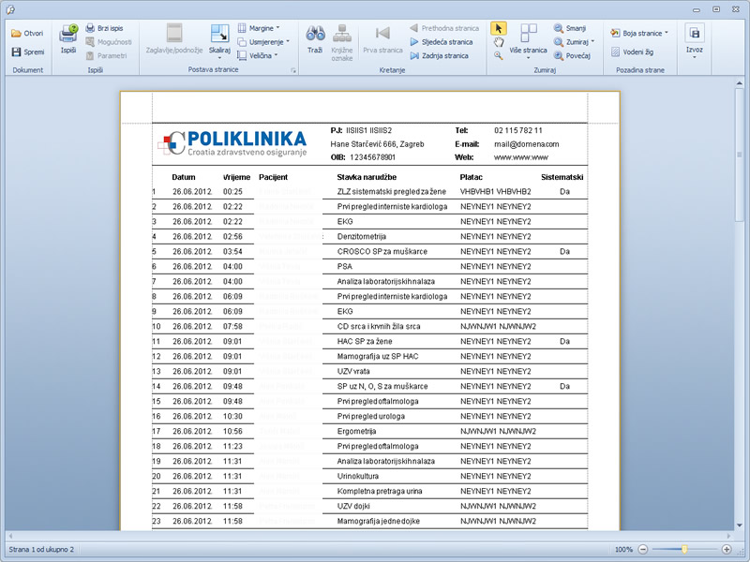The height and width of the screenshot is (562, 750).
Task: Open Zaglavlje/podnožje header footer settings
Action: click(174, 38)
